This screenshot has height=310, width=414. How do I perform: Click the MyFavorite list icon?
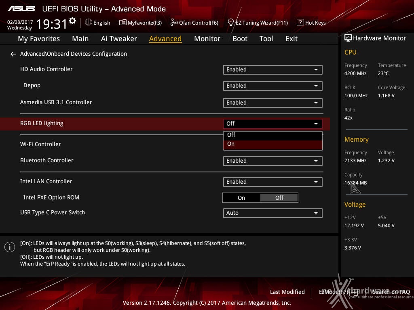click(123, 23)
